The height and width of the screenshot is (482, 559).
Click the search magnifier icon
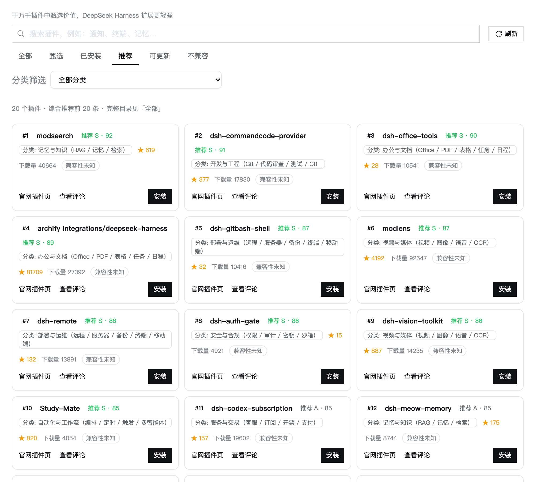21,34
